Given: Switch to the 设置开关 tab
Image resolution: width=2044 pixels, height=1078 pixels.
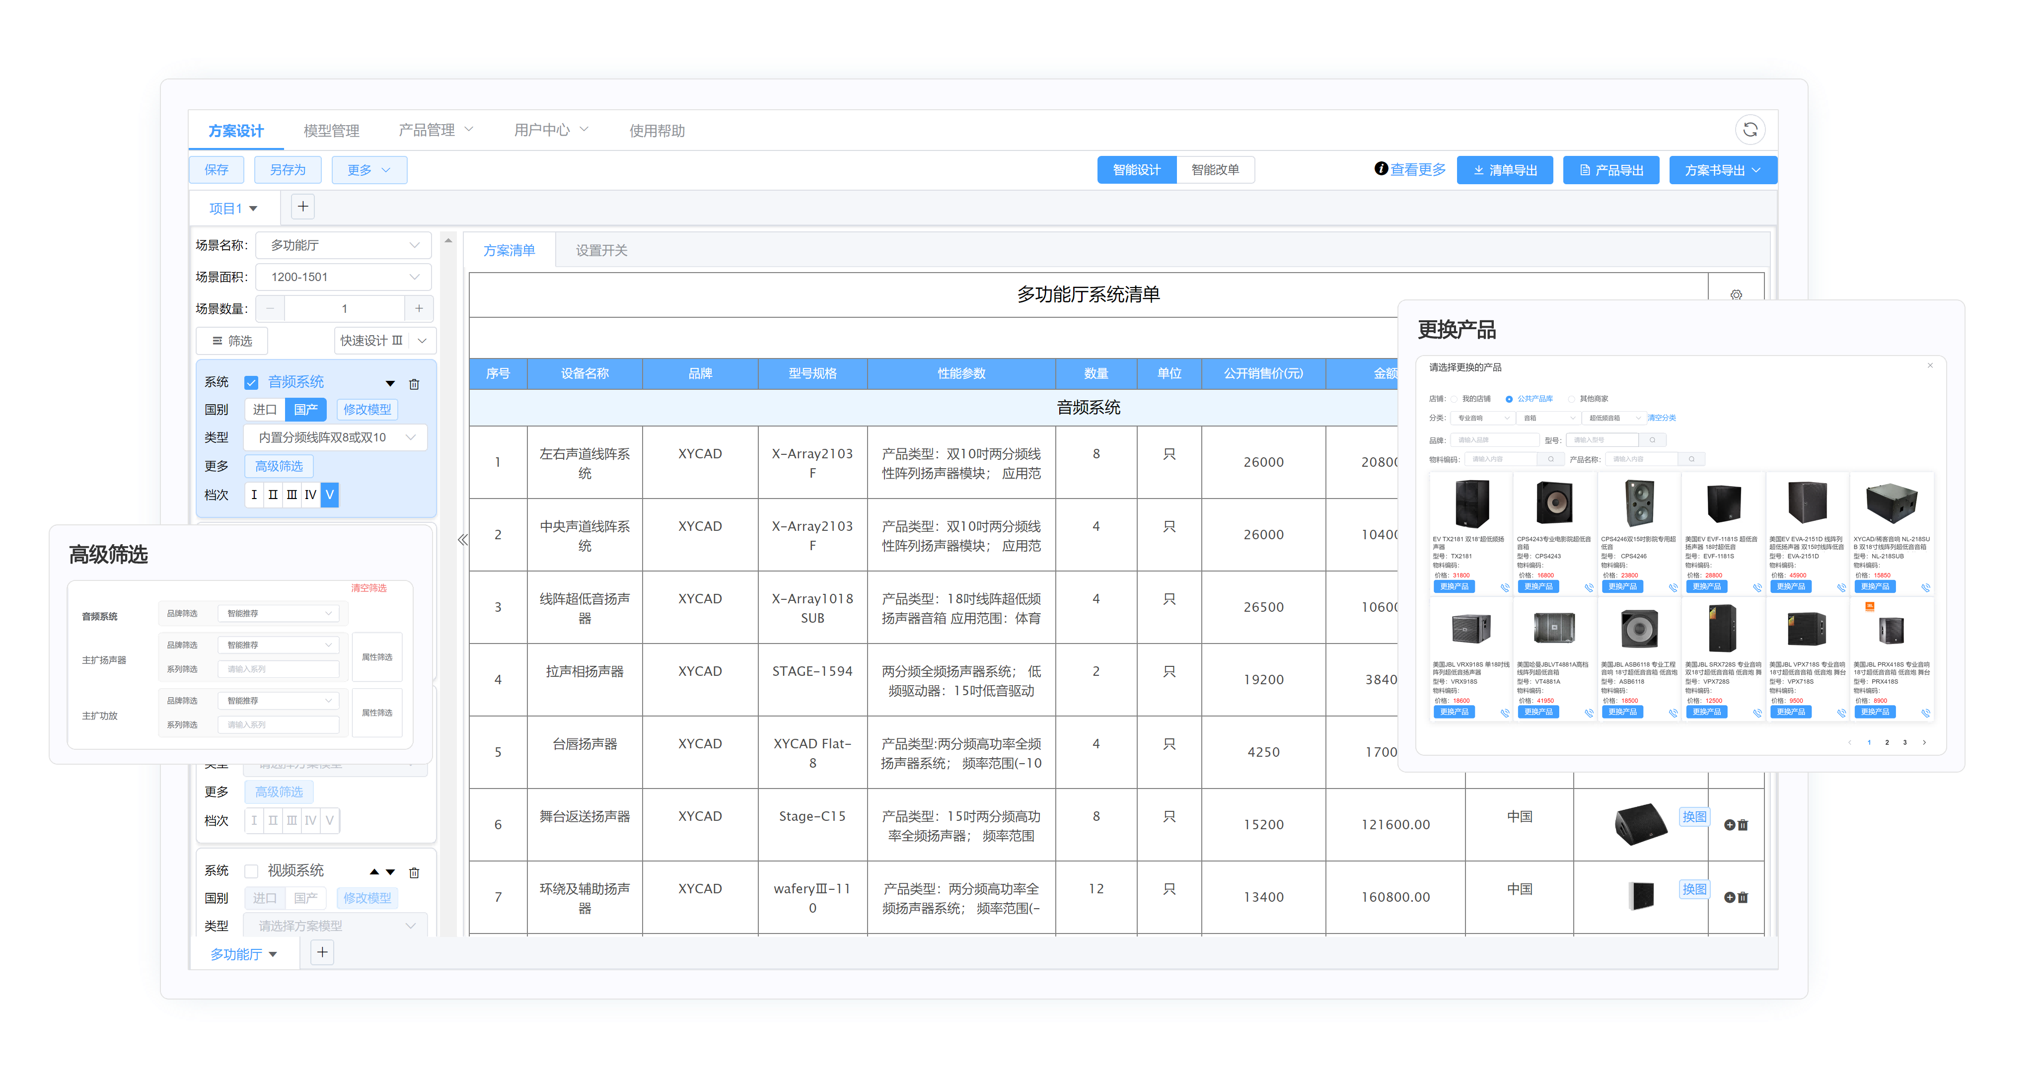Looking at the screenshot, I should pyautogui.click(x=601, y=251).
